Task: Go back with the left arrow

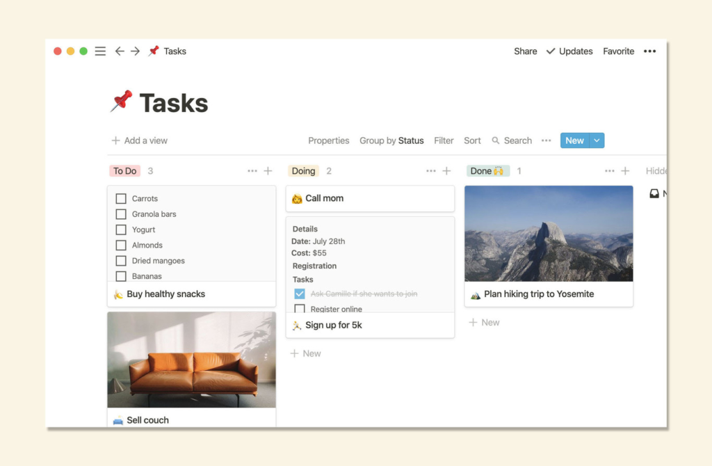Action: (x=120, y=51)
